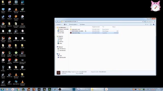Open Google Chrome from the taskbar

click(18, 89)
